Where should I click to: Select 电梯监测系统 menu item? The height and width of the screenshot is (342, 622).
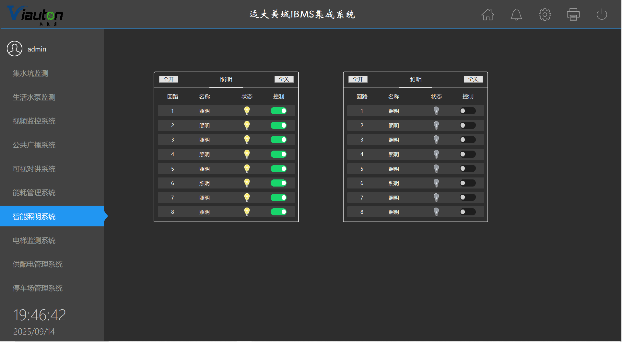(34, 240)
